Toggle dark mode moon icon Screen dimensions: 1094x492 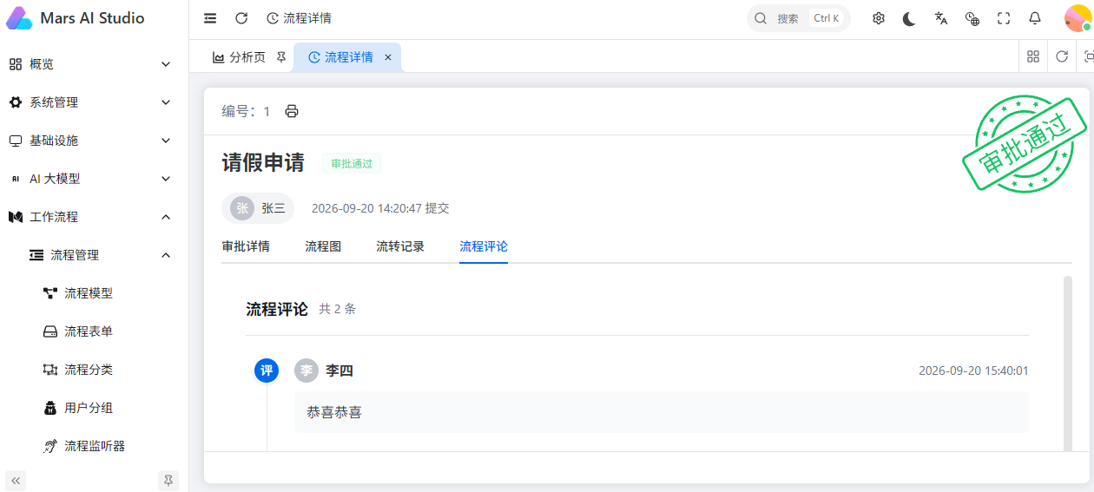tap(909, 18)
